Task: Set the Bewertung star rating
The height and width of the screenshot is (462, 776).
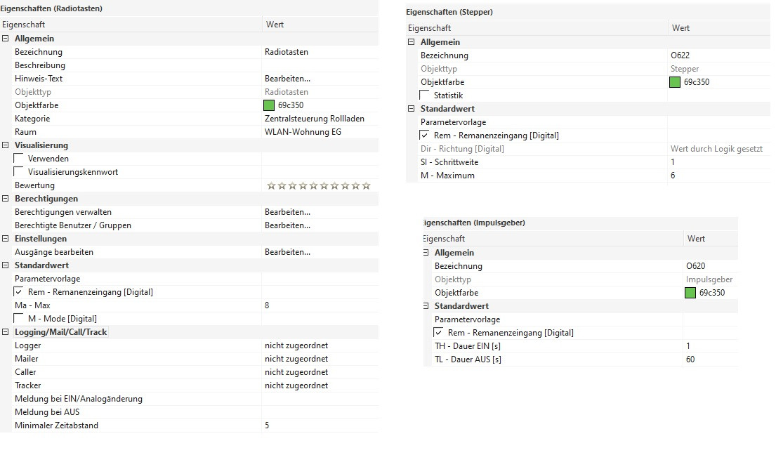Action: (318, 186)
